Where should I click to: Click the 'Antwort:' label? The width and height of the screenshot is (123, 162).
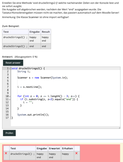pyautogui.click(x=7, y=57)
